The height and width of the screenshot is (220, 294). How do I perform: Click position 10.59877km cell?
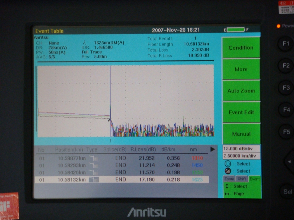click(x=72, y=158)
